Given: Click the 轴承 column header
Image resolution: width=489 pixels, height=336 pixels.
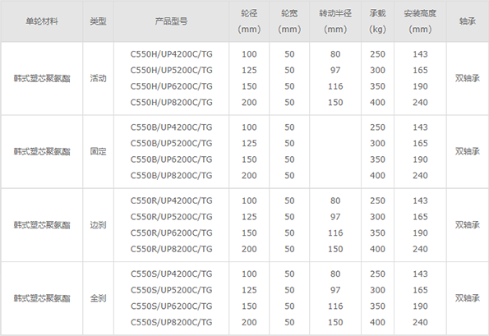Looking at the screenshot, I should point(468,21).
